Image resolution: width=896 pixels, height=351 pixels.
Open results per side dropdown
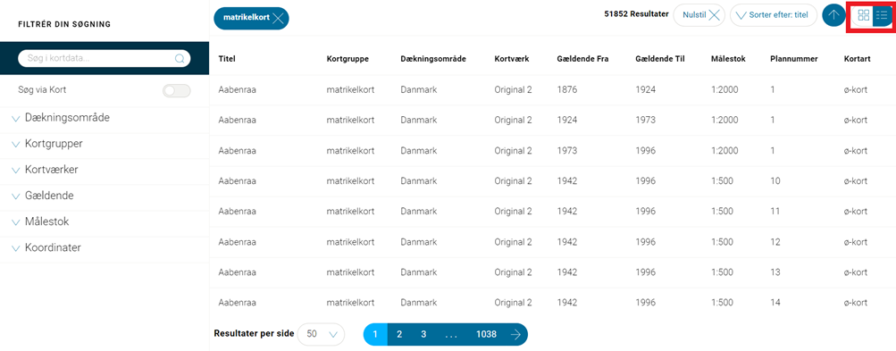[321, 334]
